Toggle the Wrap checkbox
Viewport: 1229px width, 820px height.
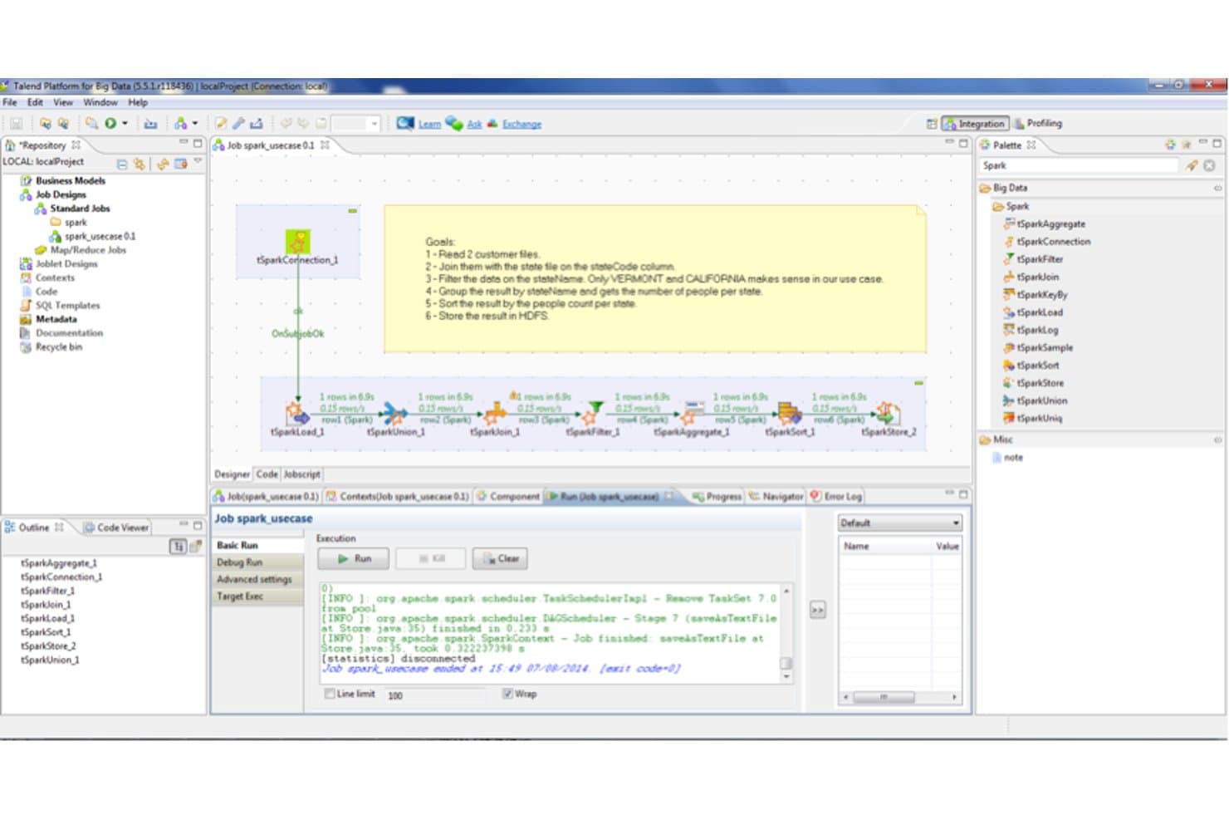point(507,694)
